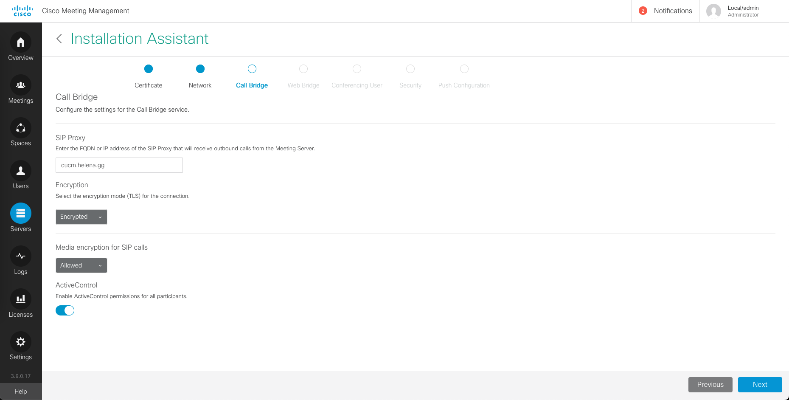This screenshot has width=789, height=400.
Task: Open the Allowed media encryption dropdown
Action: point(81,265)
